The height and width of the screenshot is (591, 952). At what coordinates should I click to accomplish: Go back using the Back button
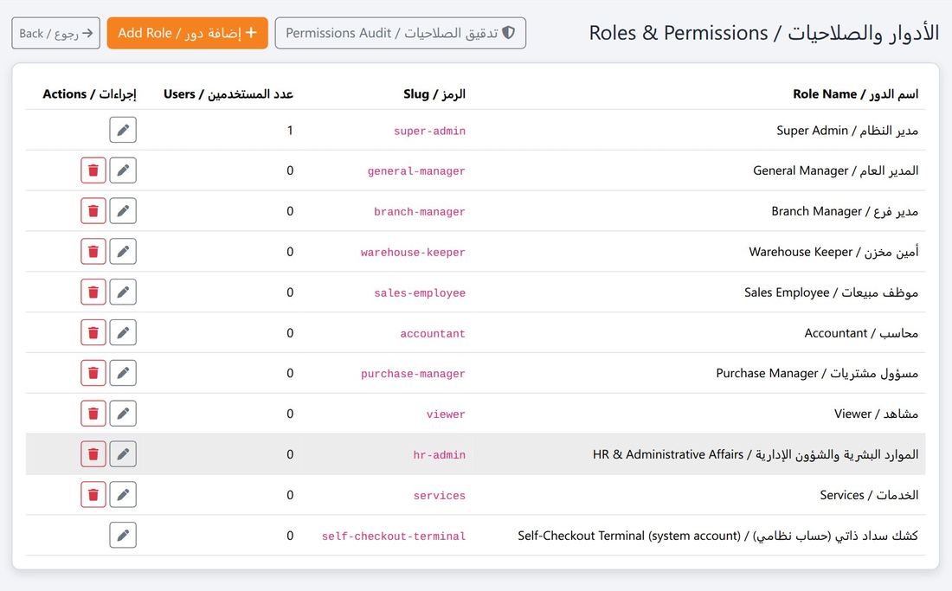[56, 34]
